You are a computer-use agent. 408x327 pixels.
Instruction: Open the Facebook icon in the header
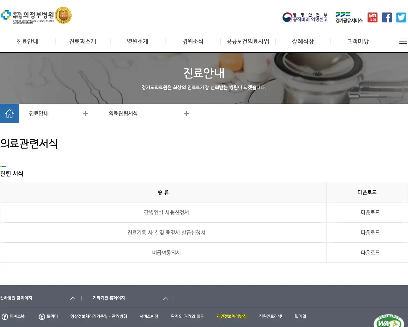click(387, 17)
